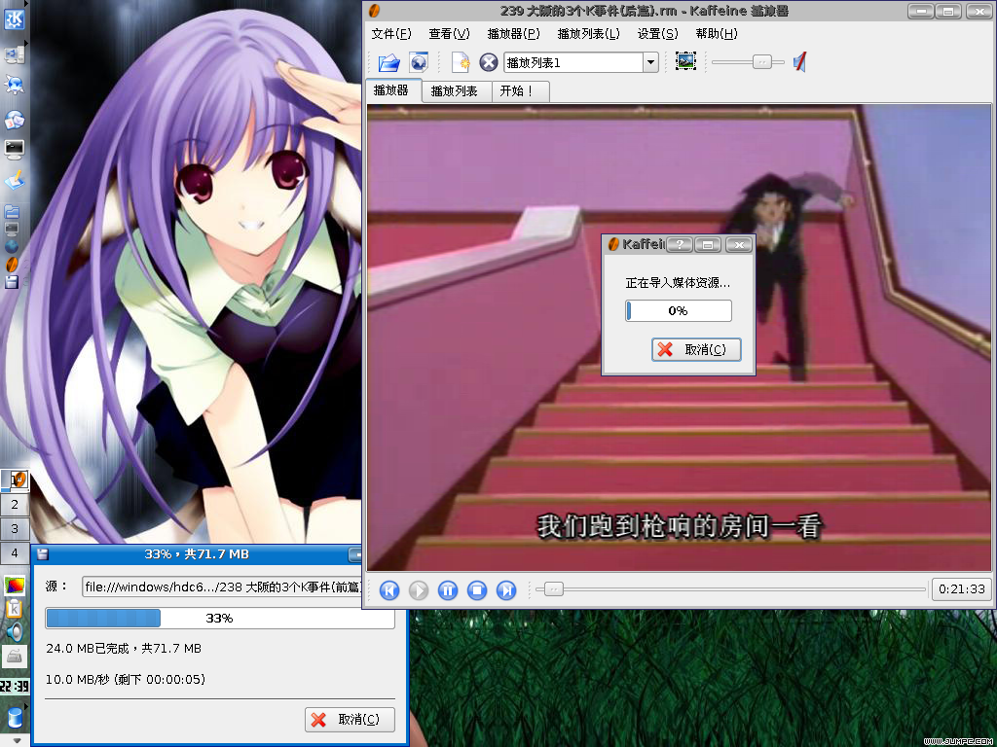Cancel the media import dialog

pyautogui.click(x=696, y=349)
